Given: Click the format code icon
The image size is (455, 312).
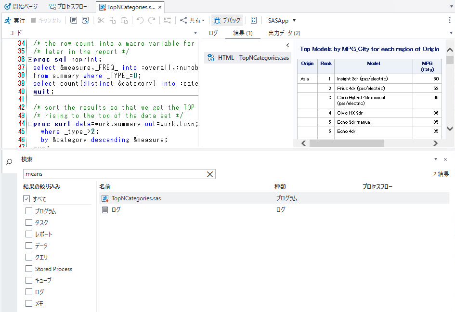Looking at the screenshot, I should (x=167, y=20).
